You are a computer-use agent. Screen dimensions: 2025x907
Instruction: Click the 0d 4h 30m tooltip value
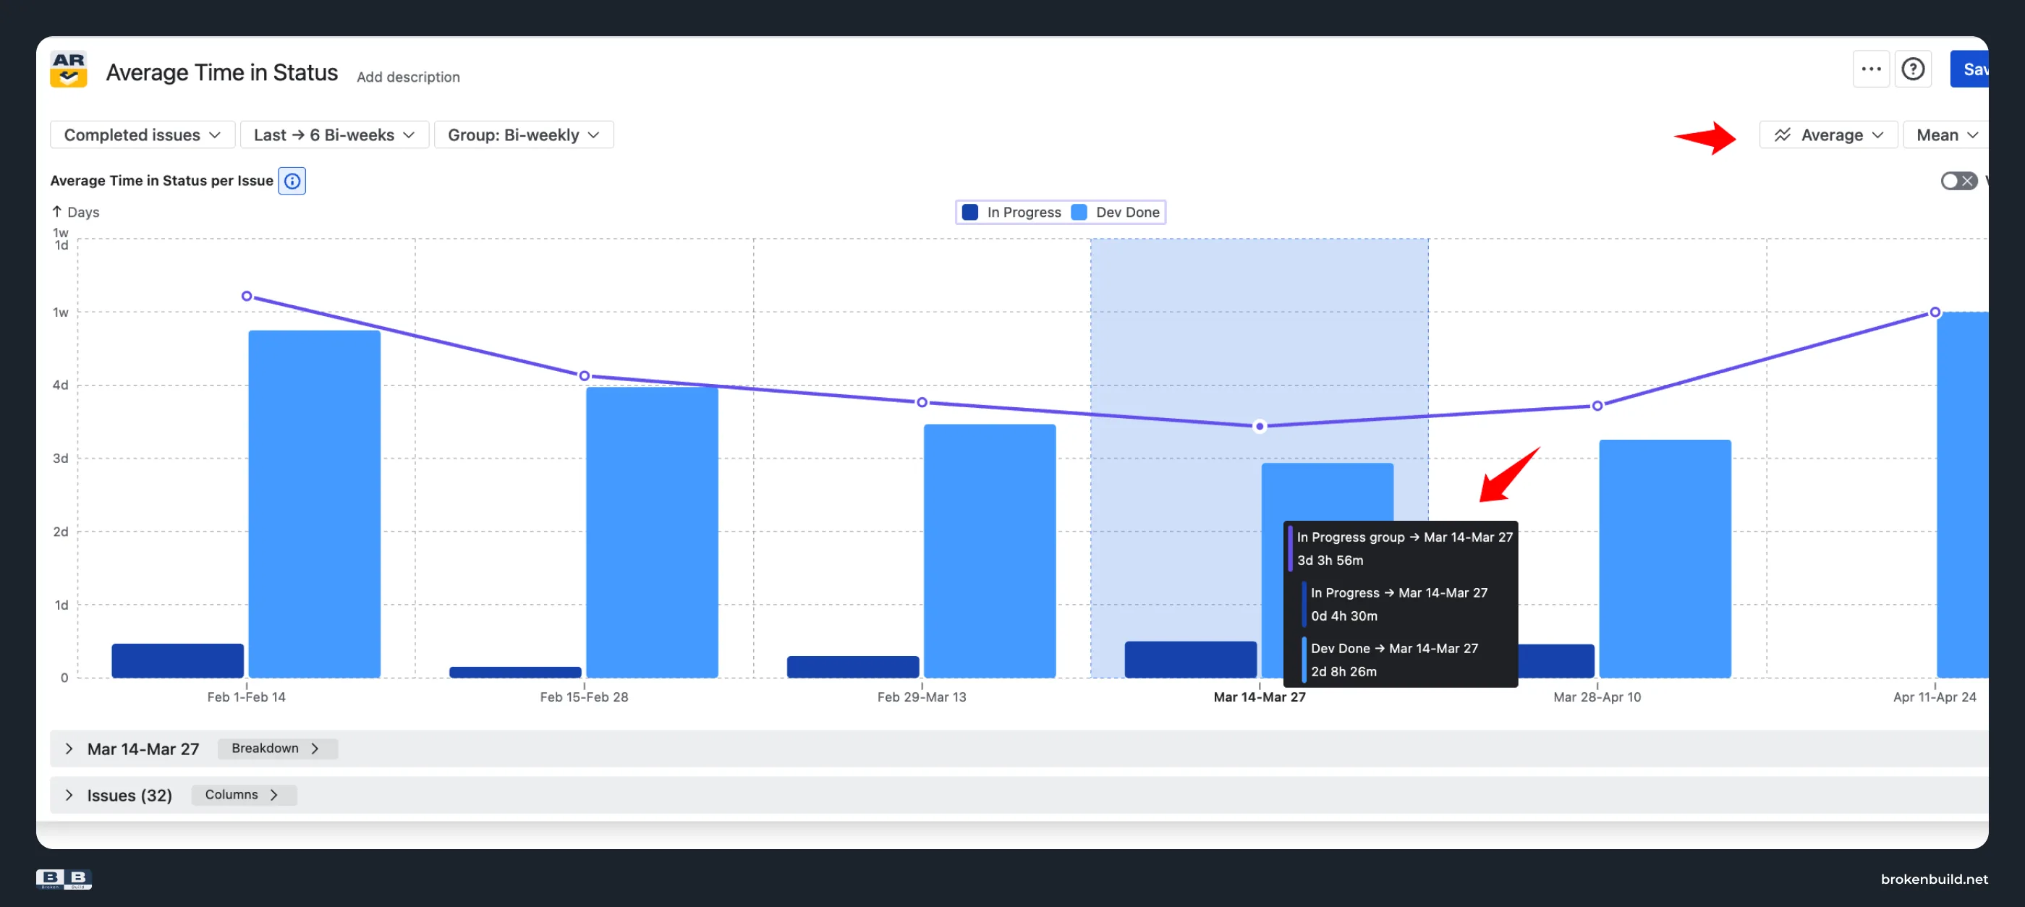1343,616
